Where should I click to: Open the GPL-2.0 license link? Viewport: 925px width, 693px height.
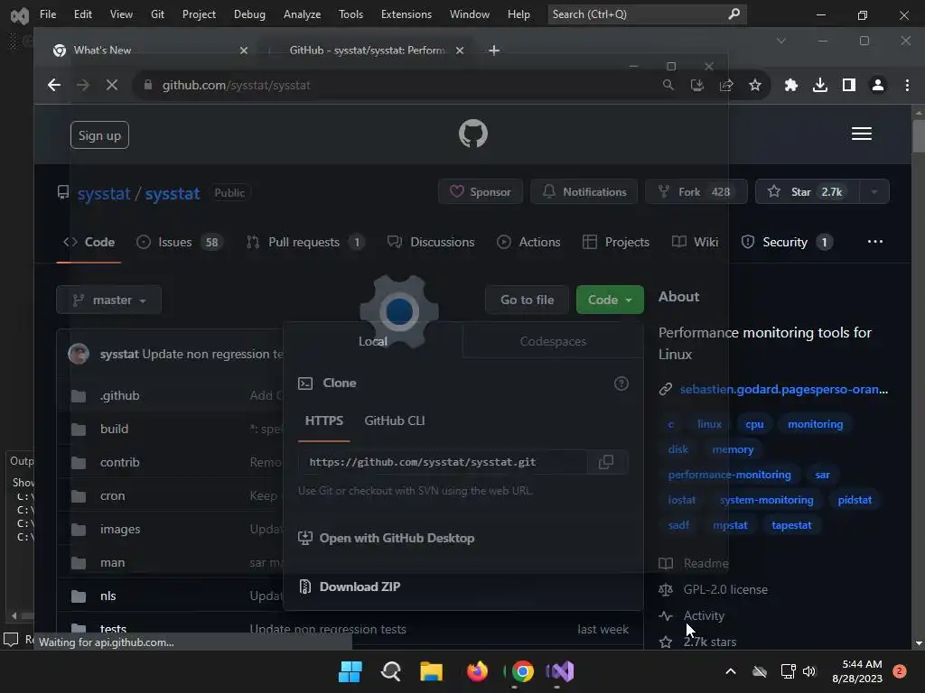(x=725, y=590)
